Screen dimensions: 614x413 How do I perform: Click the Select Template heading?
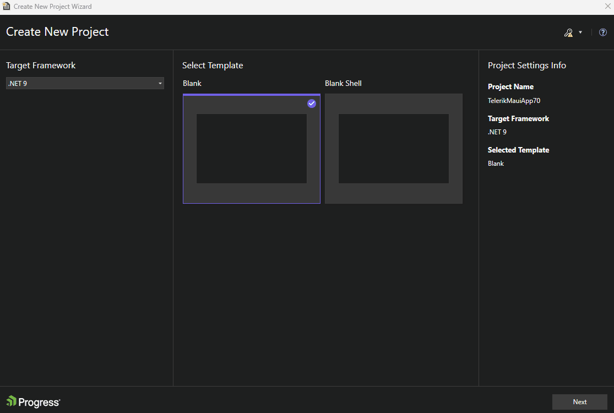click(213, 66)
